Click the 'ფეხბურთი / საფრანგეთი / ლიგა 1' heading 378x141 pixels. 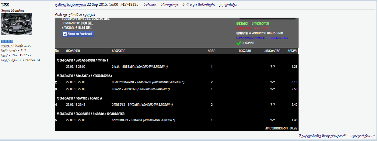pyautogui.click(x=82, y=60)
